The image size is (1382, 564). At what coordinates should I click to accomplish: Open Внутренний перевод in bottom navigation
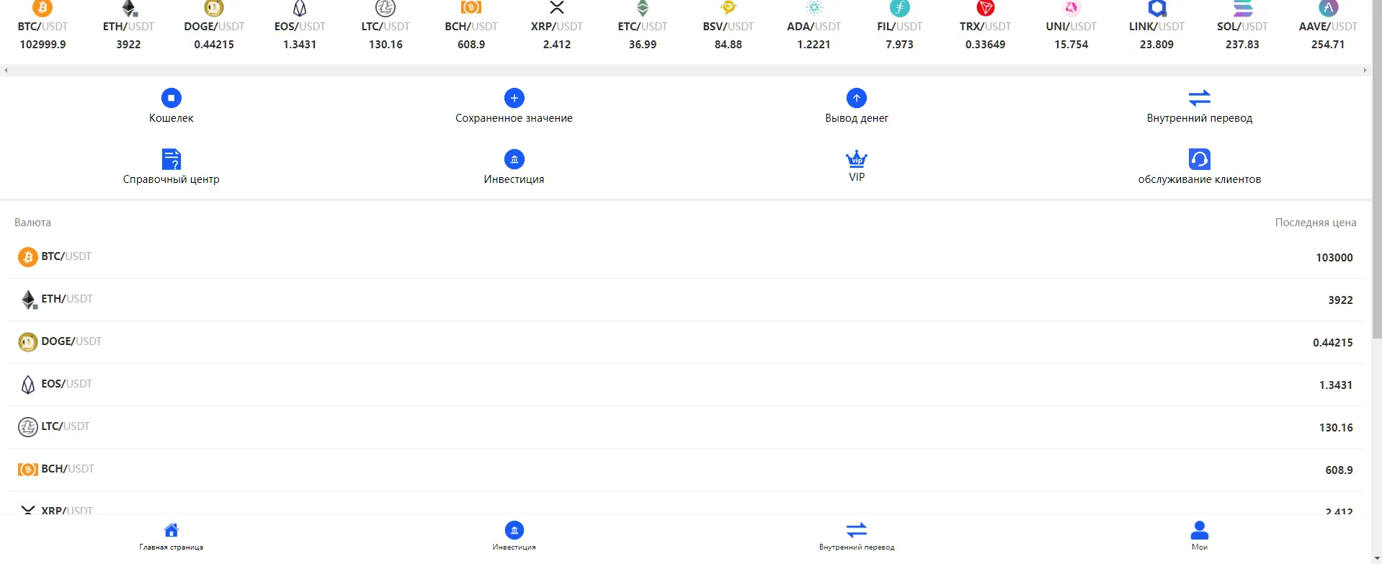(x=856, y=537)
